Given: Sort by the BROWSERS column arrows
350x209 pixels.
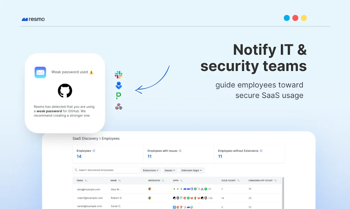Looking at the screenshot, I should [163, 180].
